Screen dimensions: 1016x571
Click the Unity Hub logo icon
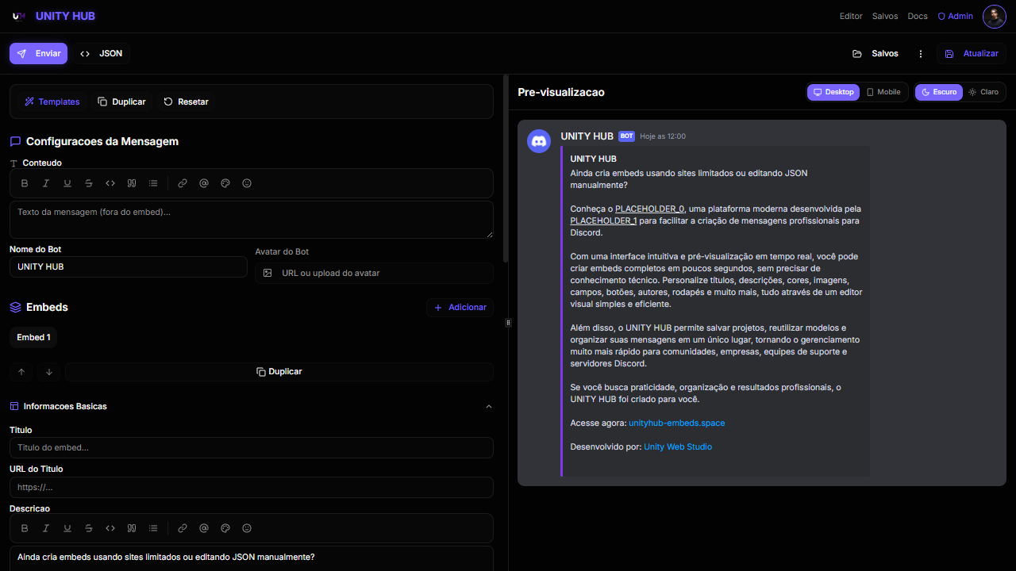point(18,16)
